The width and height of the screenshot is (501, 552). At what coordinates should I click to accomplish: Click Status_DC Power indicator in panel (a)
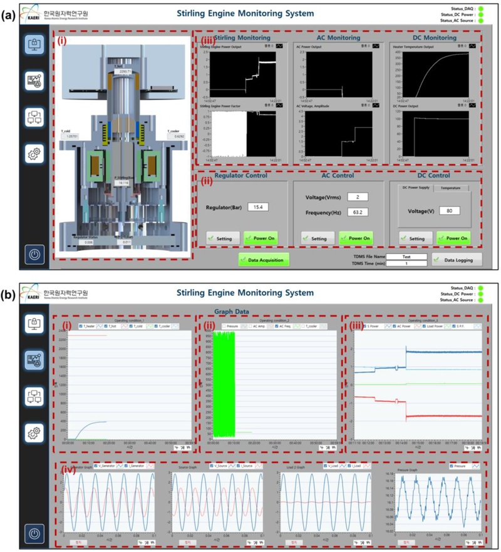pos(480,15)
